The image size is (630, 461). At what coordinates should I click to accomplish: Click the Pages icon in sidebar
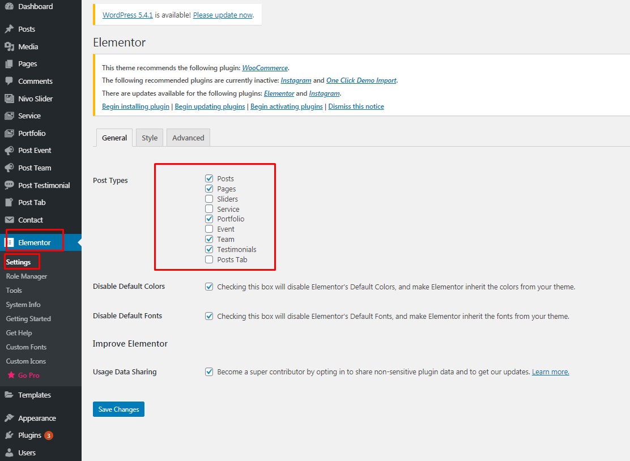9,64
